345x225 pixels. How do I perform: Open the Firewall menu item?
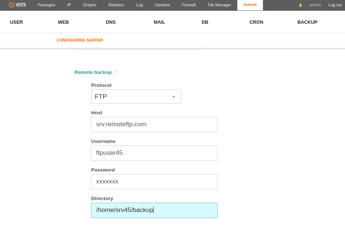click(x=189, y=5)
